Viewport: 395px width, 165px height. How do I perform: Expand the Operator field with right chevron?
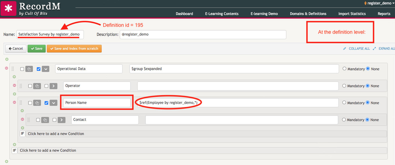tap(53, 86)
